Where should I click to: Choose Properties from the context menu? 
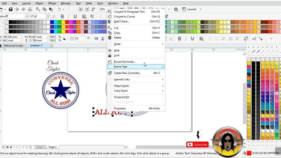(x=136, y=108)
